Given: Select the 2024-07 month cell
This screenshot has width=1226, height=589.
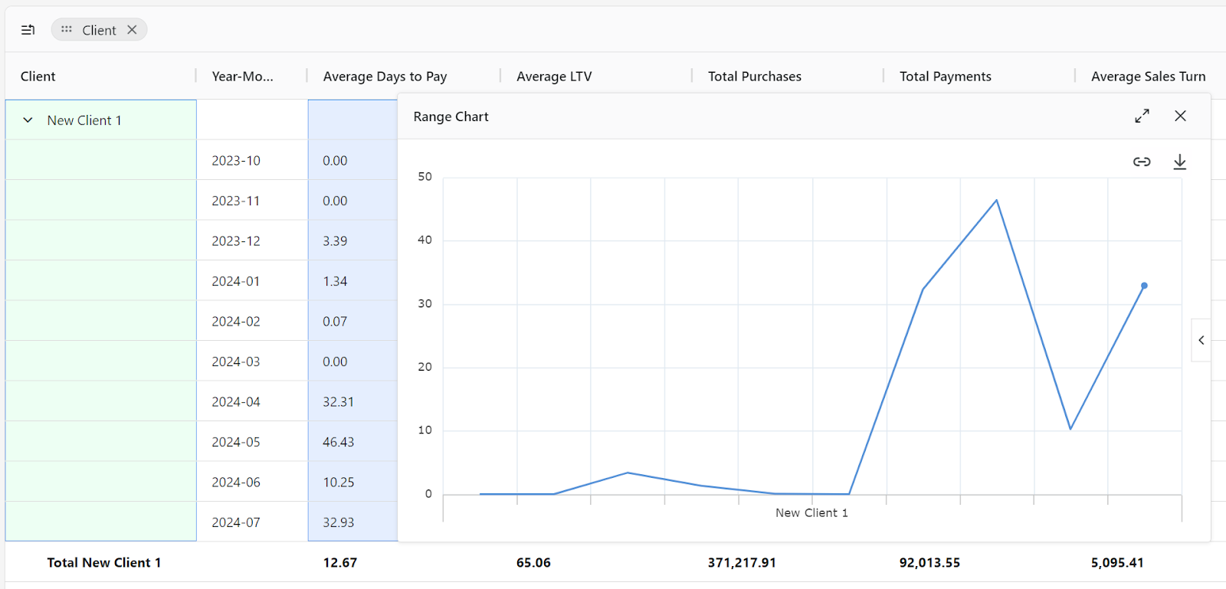Looking at the screenshot, I should [x=252, y=522].
